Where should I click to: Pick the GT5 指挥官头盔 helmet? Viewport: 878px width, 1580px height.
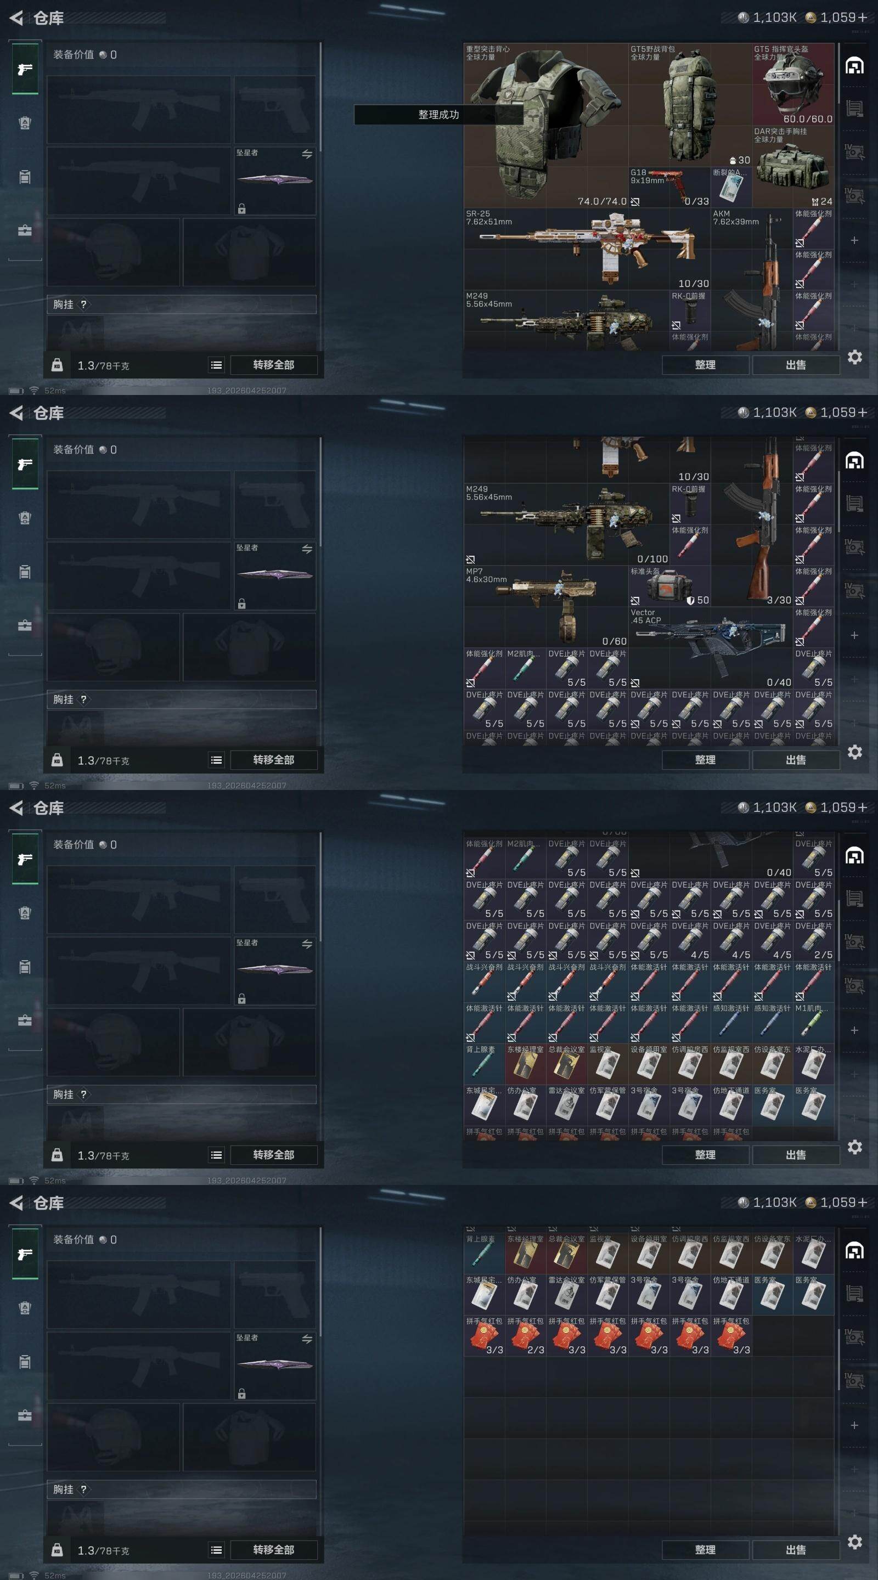(793, 84)
